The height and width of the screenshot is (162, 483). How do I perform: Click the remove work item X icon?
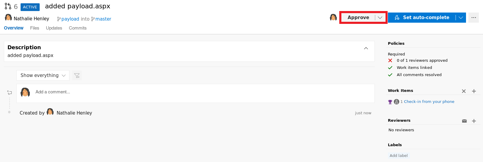464,91
